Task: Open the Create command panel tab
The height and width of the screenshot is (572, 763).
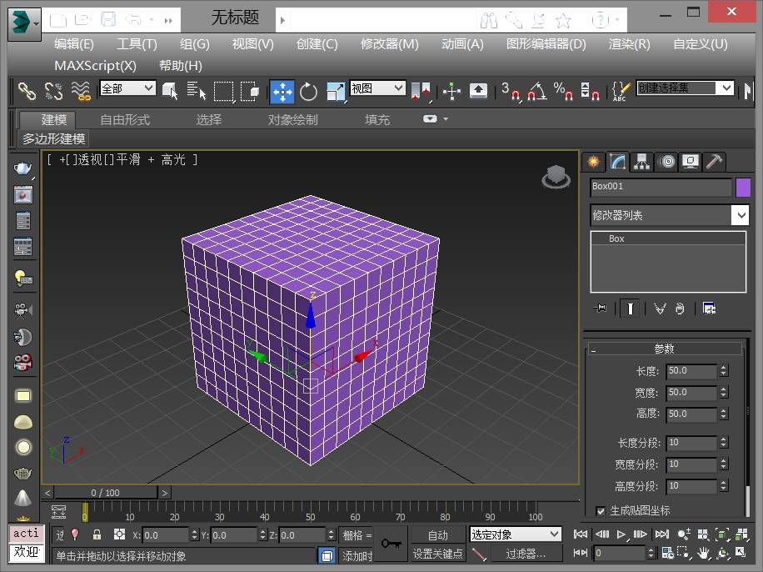Action: point(594,162)
